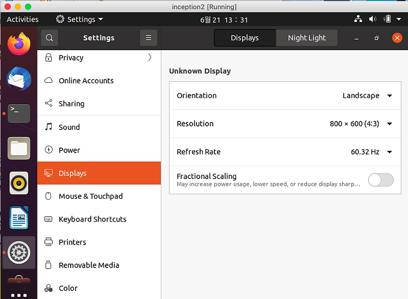Open LibreOffice Writer from the dock

(x=18, y=218)
